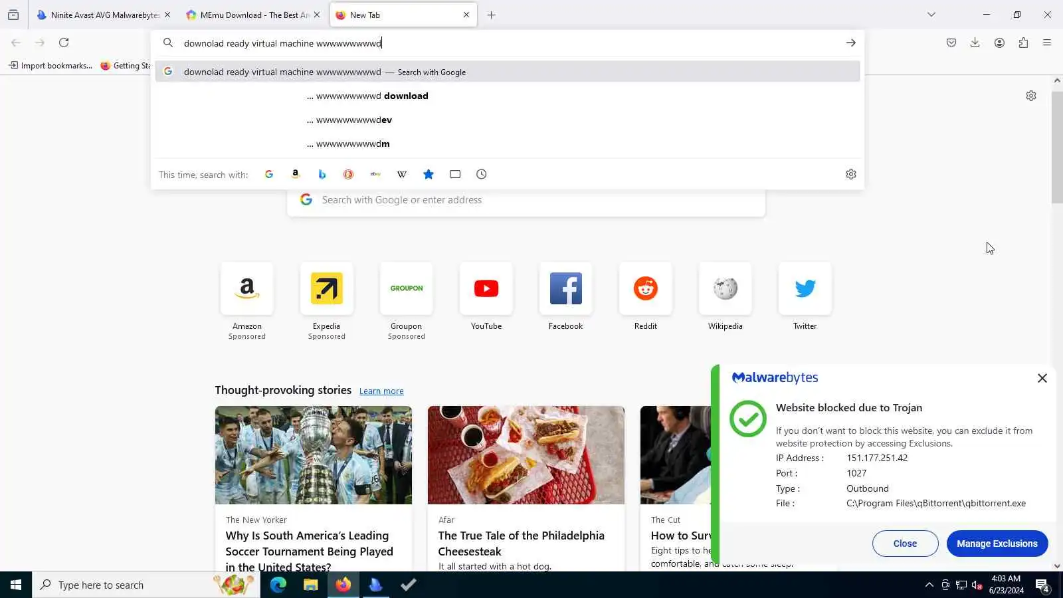Screen dimensions: 1063x598
Task: Open the Windows notification center
Action: click(x=1042, y=585)
